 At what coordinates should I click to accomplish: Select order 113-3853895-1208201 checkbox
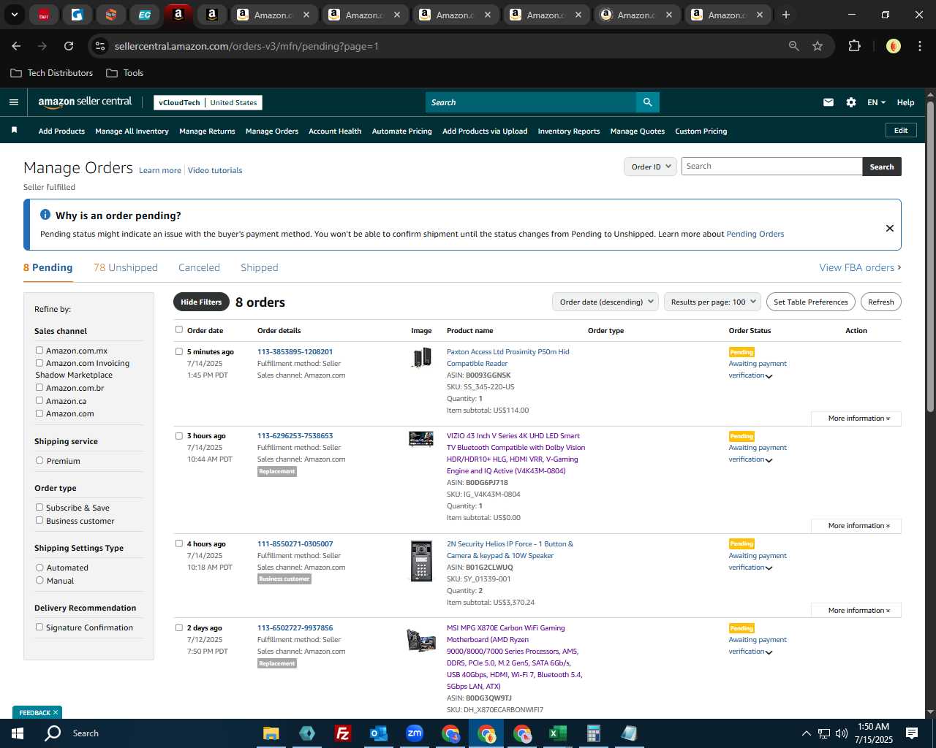pyautogui.click(x=179, y=351)
